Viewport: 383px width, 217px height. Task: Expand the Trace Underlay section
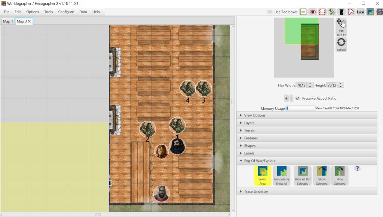click(256, 192)
